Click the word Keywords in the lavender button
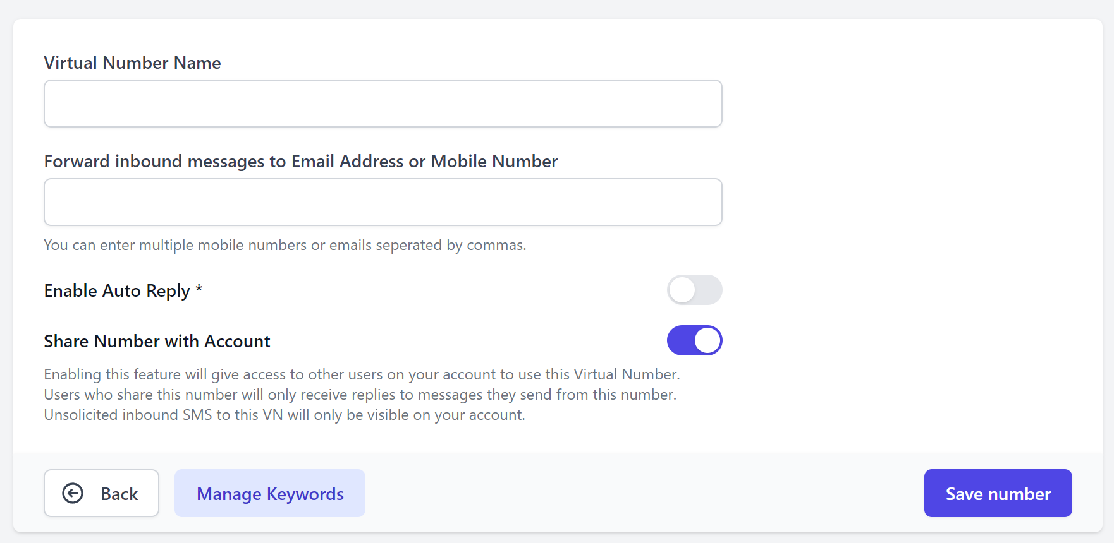 coord(305,494)
